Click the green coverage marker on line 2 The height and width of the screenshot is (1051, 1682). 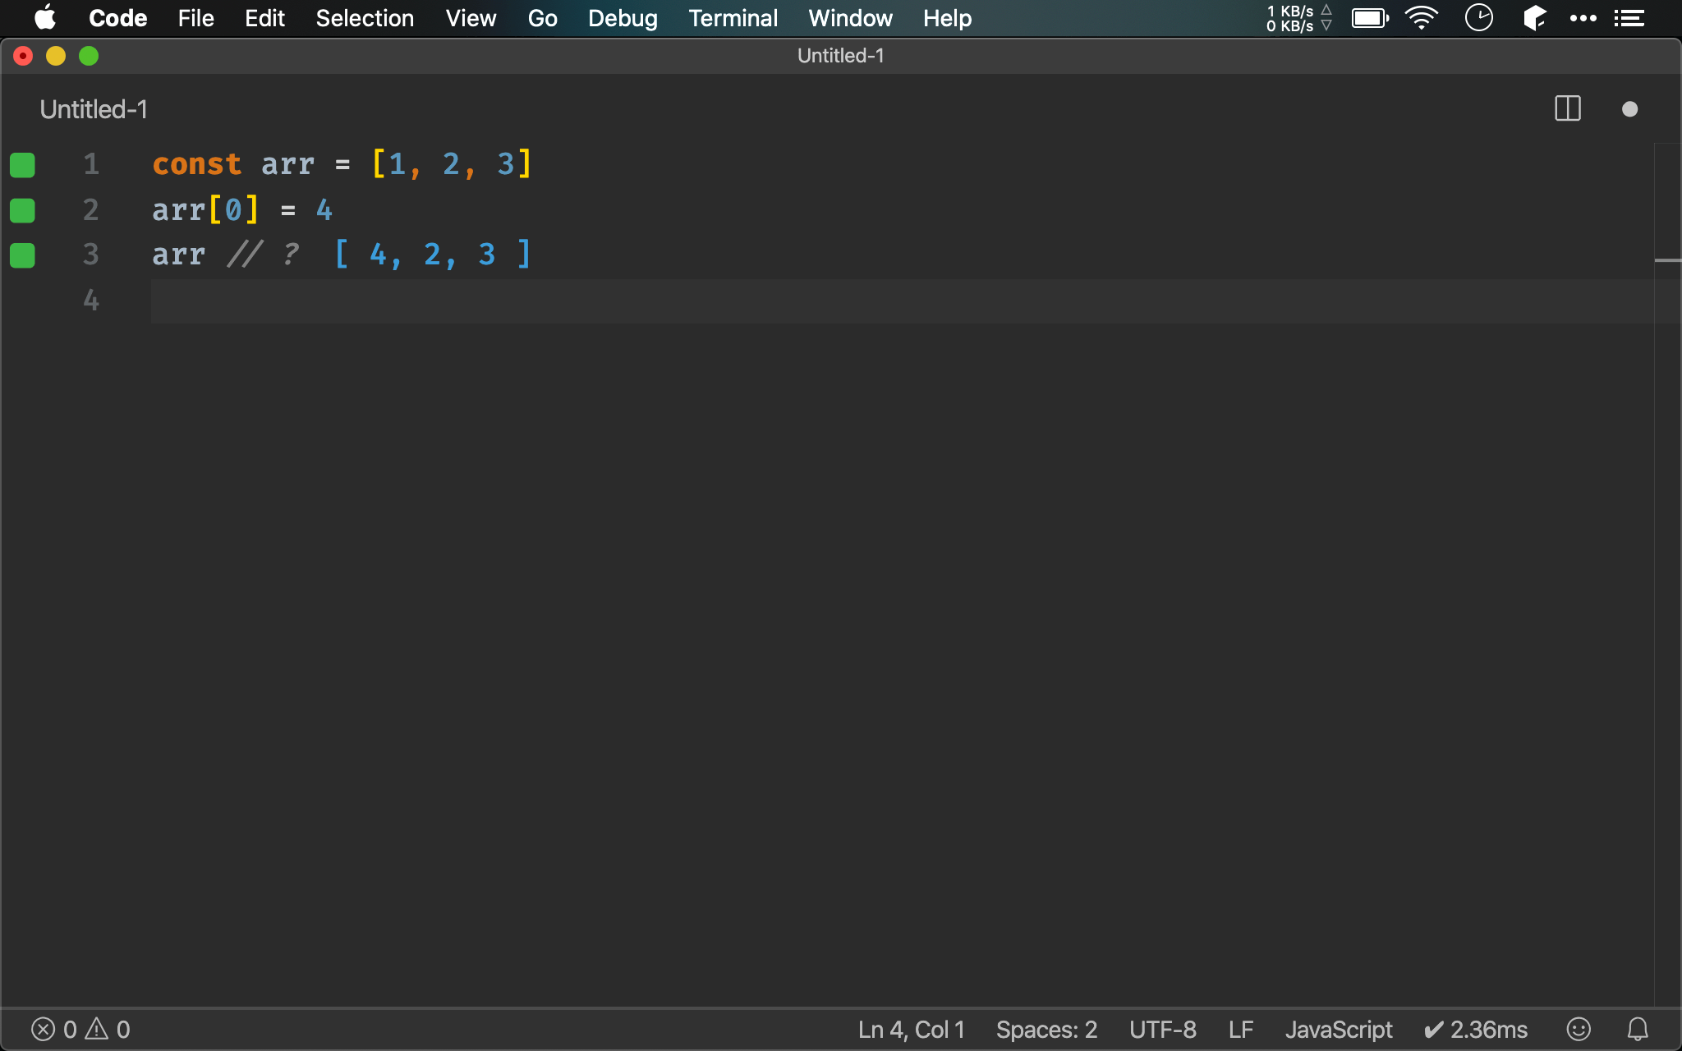tap(22, 211)
